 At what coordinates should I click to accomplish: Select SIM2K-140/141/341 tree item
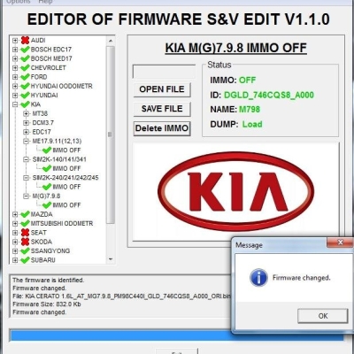coord(59,159)
